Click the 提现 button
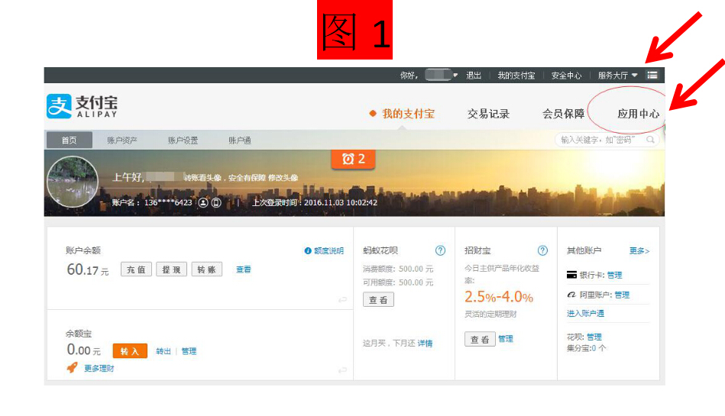The image size is (725, 416). pos(172,269)
